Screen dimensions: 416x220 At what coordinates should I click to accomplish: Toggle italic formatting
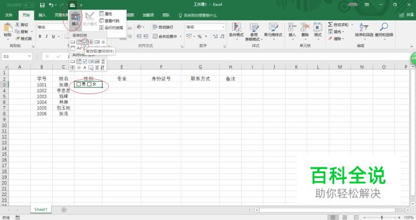[46, 36]
